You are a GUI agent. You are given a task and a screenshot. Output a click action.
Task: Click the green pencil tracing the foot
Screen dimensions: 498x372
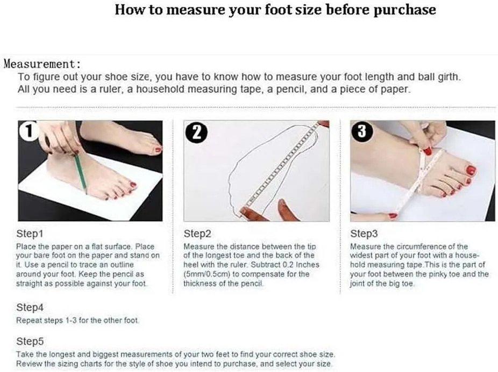click(81, 172)
